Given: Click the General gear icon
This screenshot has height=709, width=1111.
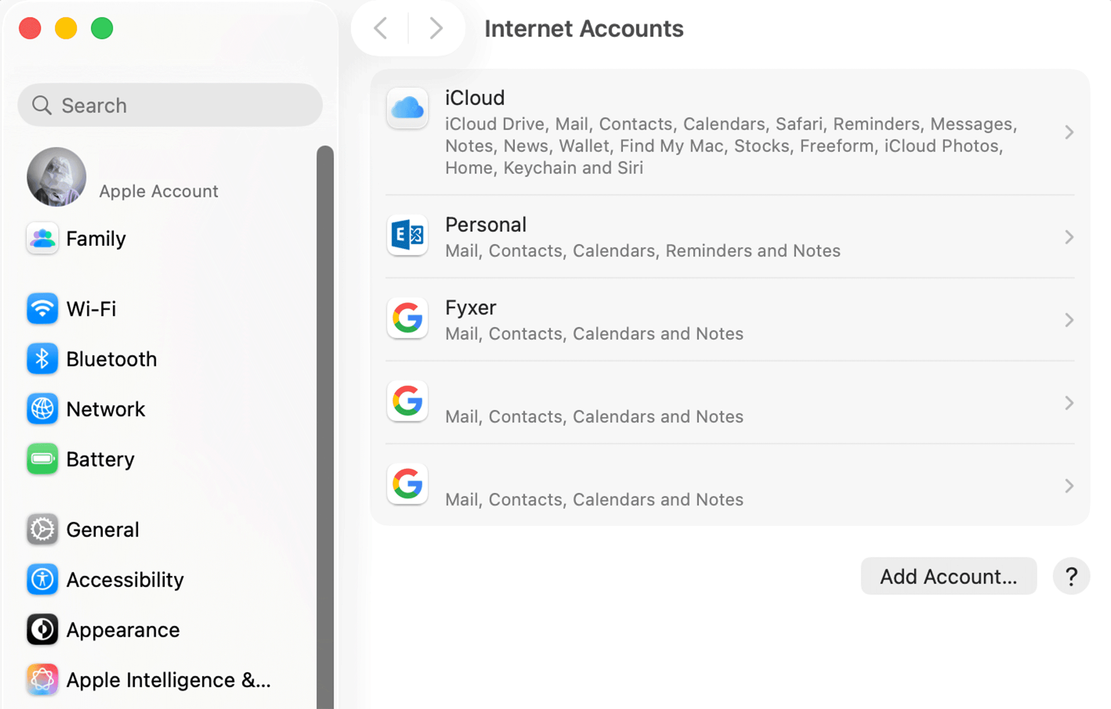Looking at the screenshot, I should tap(43, 529).
